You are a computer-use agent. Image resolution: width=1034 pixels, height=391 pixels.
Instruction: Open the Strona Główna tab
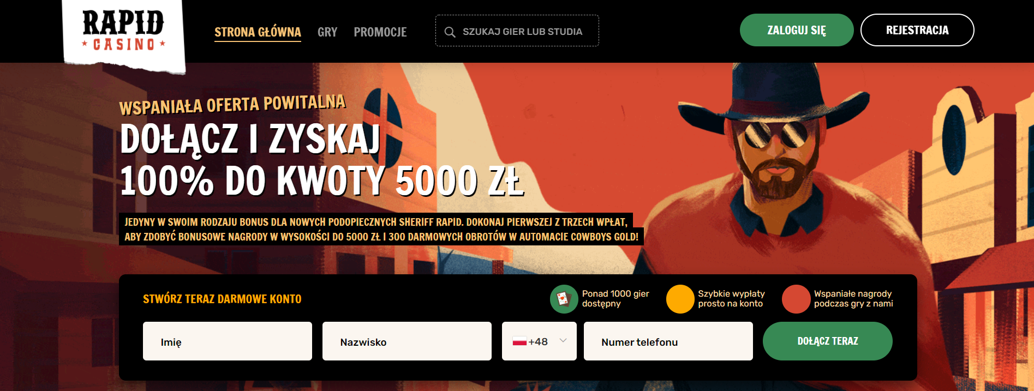tap(258, 32)
